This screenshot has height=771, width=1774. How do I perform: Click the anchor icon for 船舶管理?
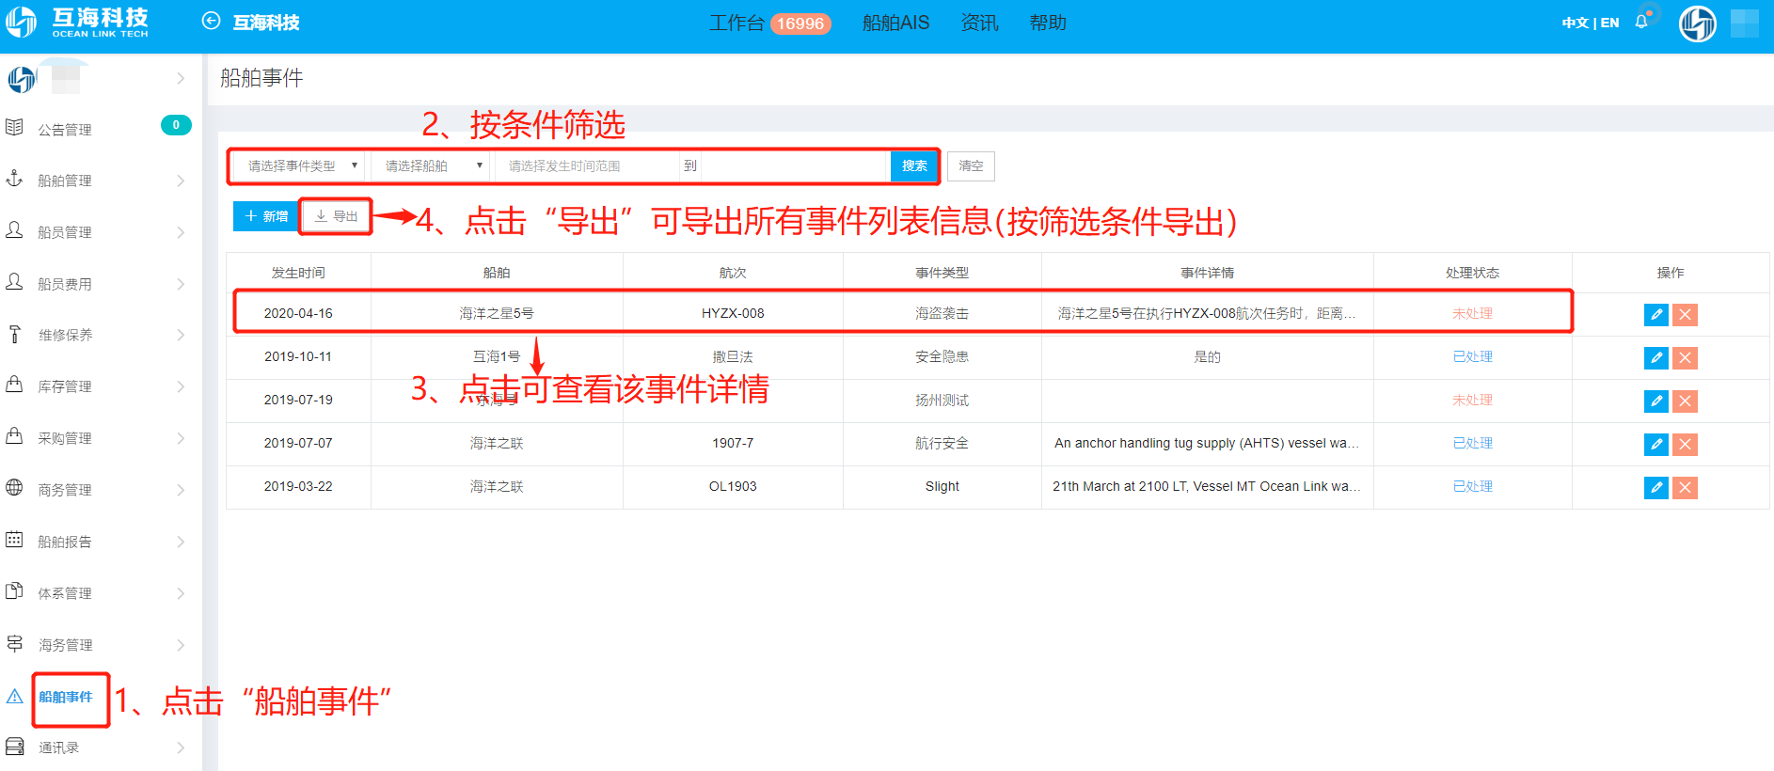[x=14, y=179]
